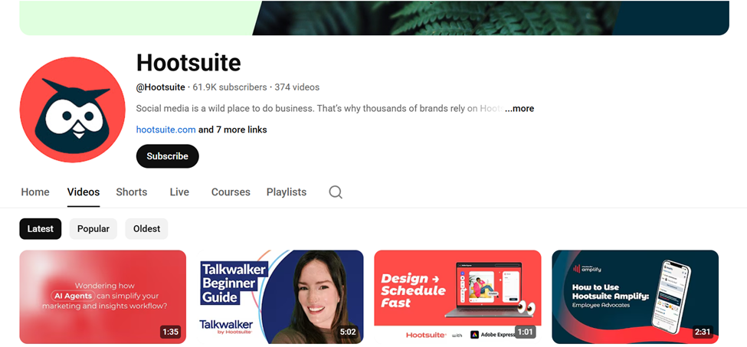Open the Talkwalker Beginner Guide video
The image size is (747, 347).
point(280,296)
